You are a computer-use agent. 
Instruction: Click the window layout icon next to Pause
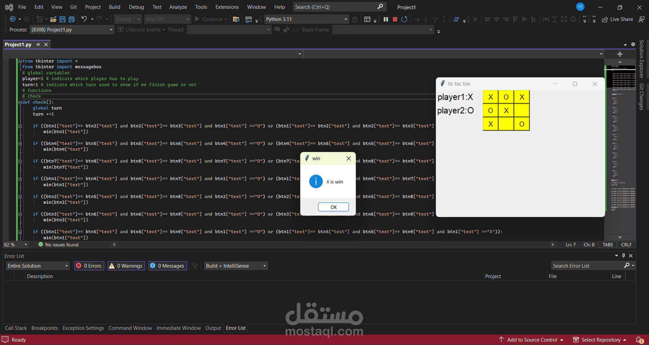tap(367, 19)
